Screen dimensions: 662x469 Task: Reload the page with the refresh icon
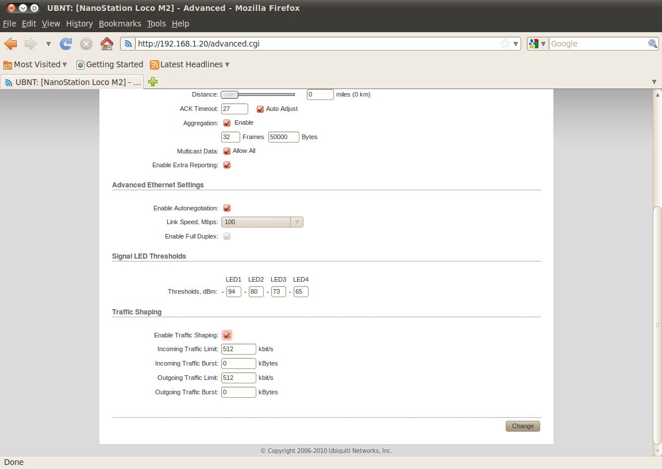66,44
